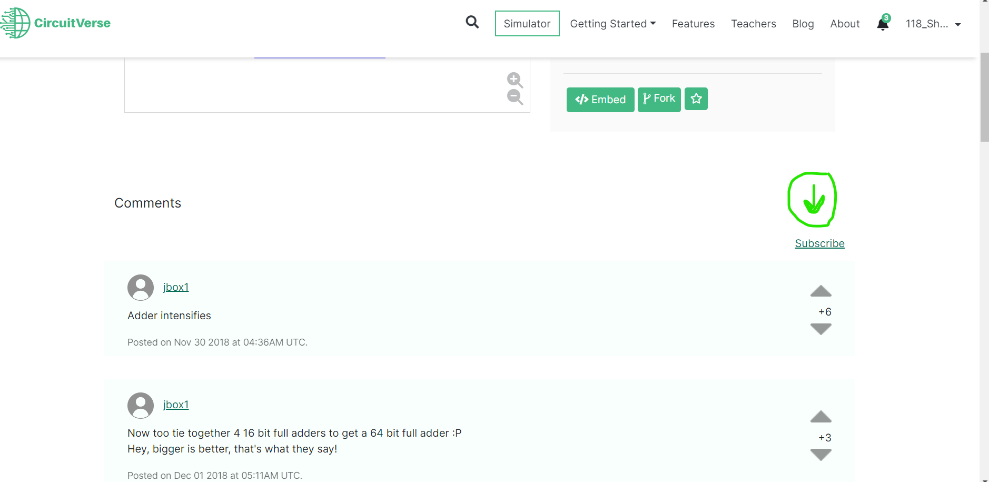Open the notifications bell

(881, 24)
